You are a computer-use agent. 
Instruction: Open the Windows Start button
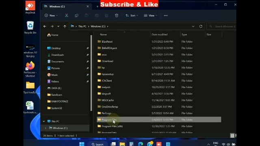tap(82, 144)
